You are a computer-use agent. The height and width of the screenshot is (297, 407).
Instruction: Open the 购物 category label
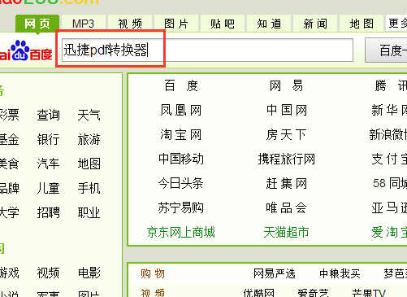pos(153,273)
